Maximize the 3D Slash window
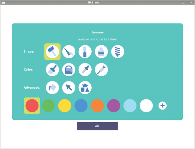Image resolution: width=195 pixels, height=149 pixels. click(187, 3)
